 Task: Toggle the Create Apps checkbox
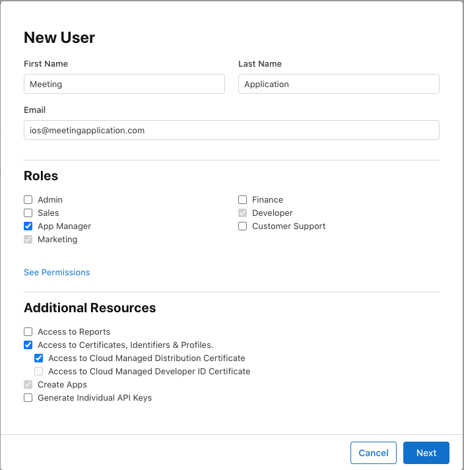pyautogui.click(x=28, y=384)
